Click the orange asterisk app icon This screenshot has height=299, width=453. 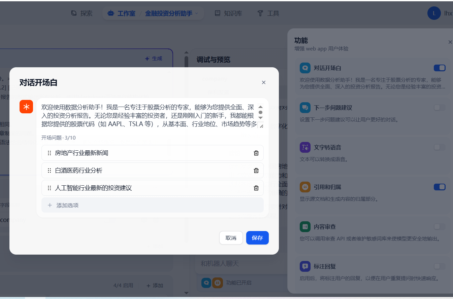(26, 107)
